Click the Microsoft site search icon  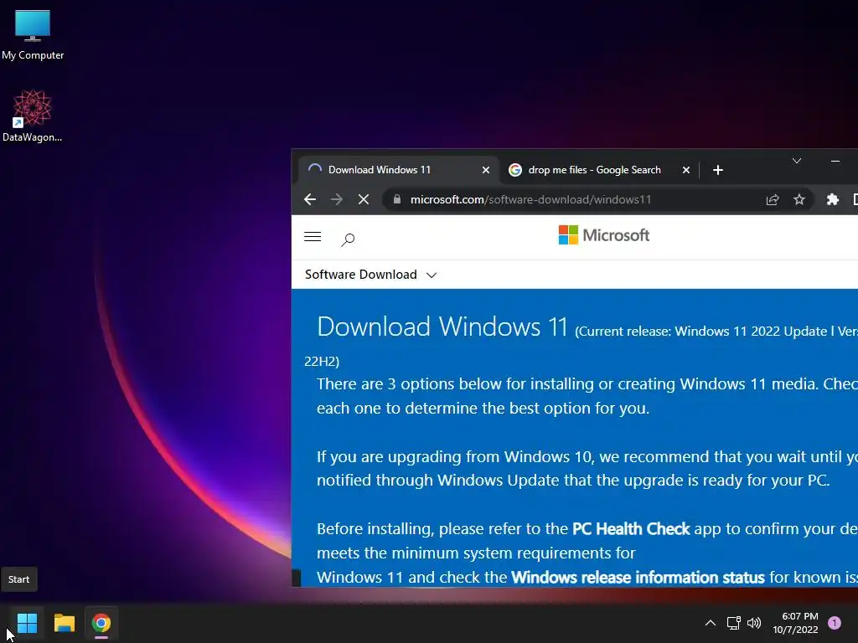click(x=348, y=239)
